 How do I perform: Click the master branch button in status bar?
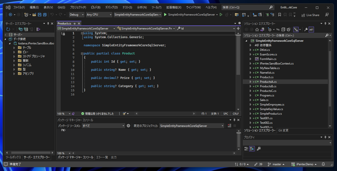click(276, 164)
